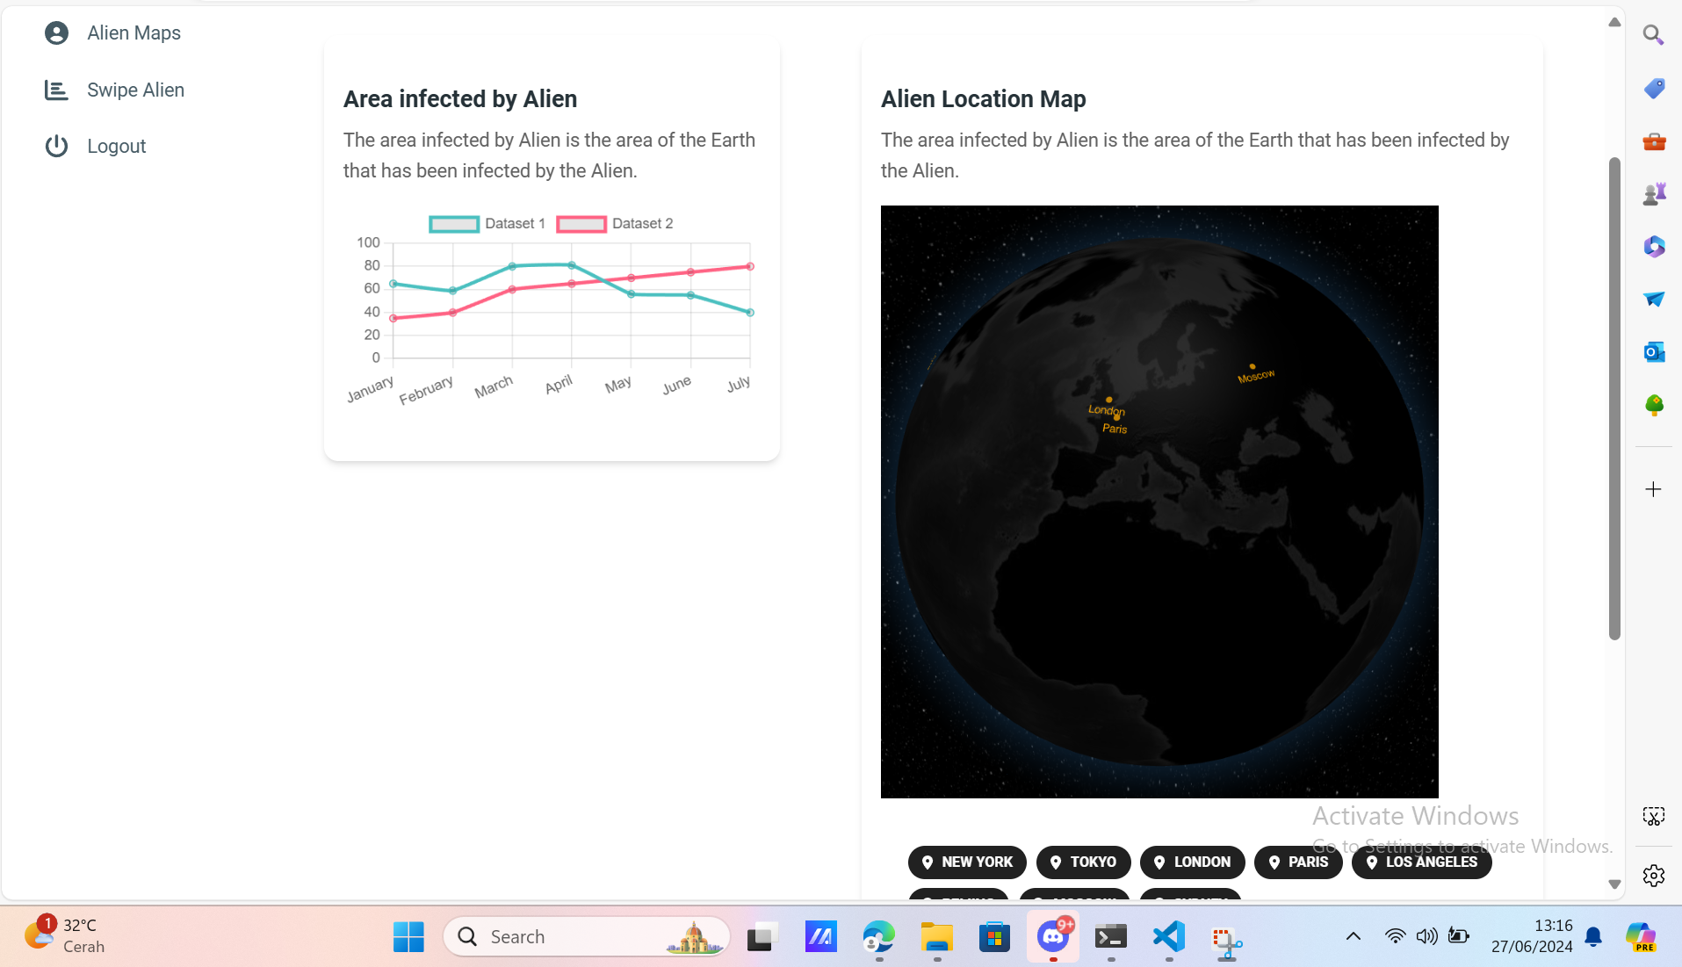This screenshot has width=1682, height=967.
Task: Click the taskbar Search box
Action: (587, 936)
